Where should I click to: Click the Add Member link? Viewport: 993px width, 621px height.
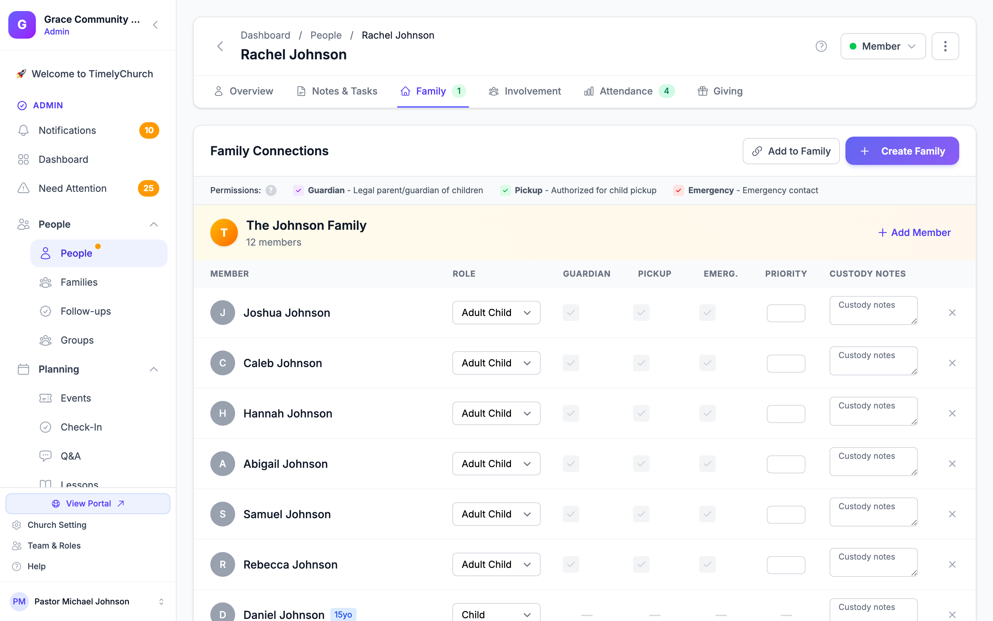coord(914,233)
